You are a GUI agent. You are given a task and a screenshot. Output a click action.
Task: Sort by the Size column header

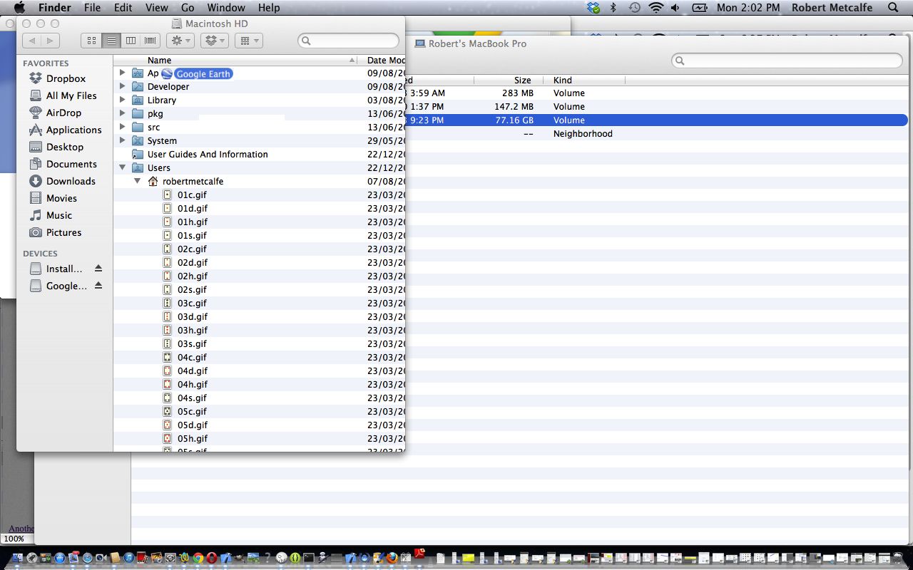522,81
